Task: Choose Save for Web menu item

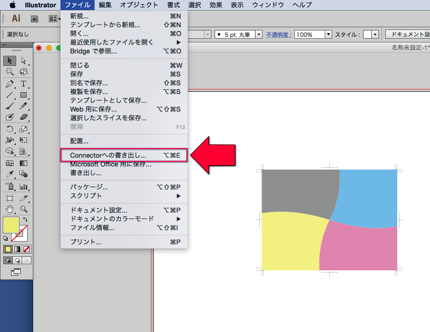Action: coord(124,109)
